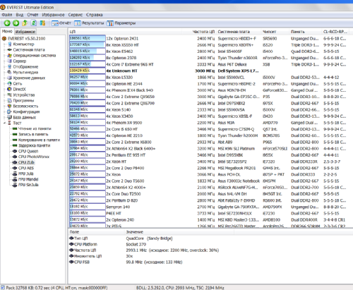The height and width of the screenshot is (290, 353).
Task: Sort by Память column header
Action: pyautogui.click(x=305, y=32)
